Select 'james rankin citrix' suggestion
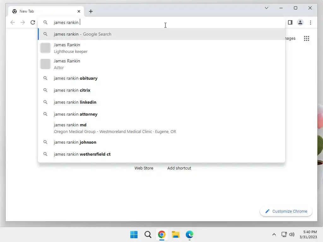 click(162, 90)
